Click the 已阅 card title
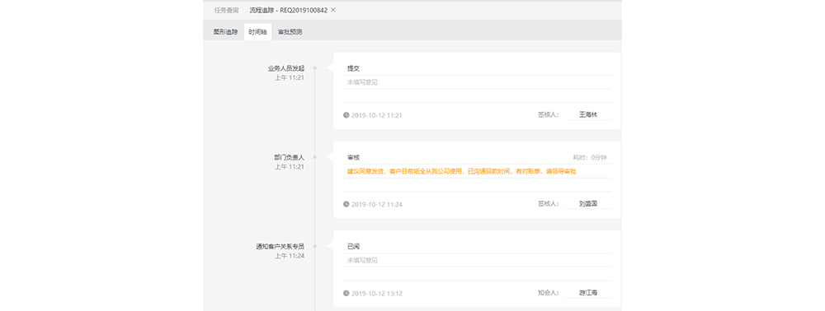This screenshot has height=311, width=825. (x=353, y=246)
